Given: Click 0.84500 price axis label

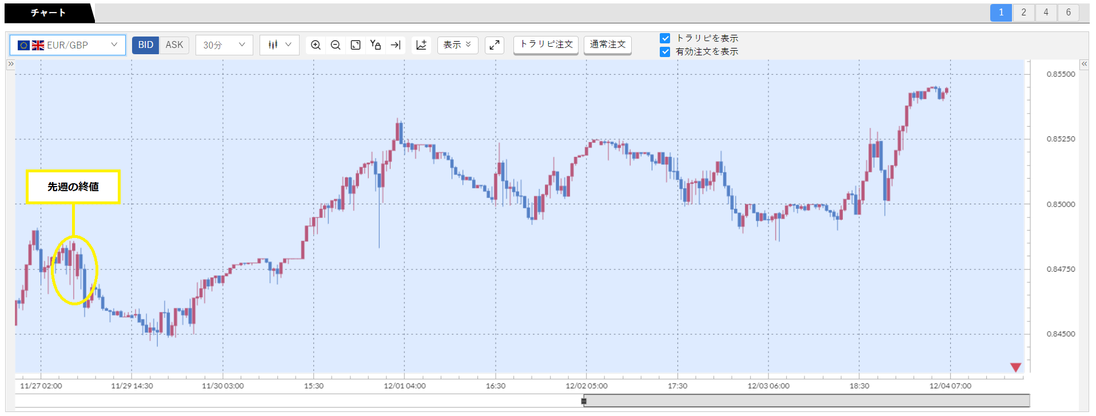Looking at the screenshot, I should 1061,334.
